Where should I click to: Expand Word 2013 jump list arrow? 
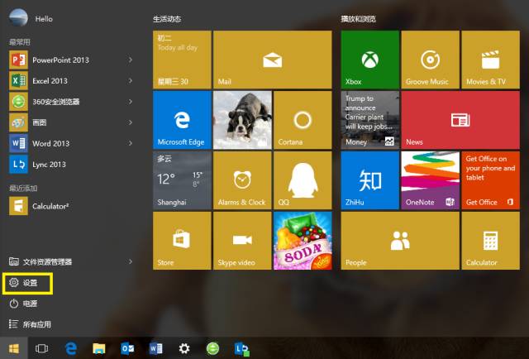pos(131,144)
